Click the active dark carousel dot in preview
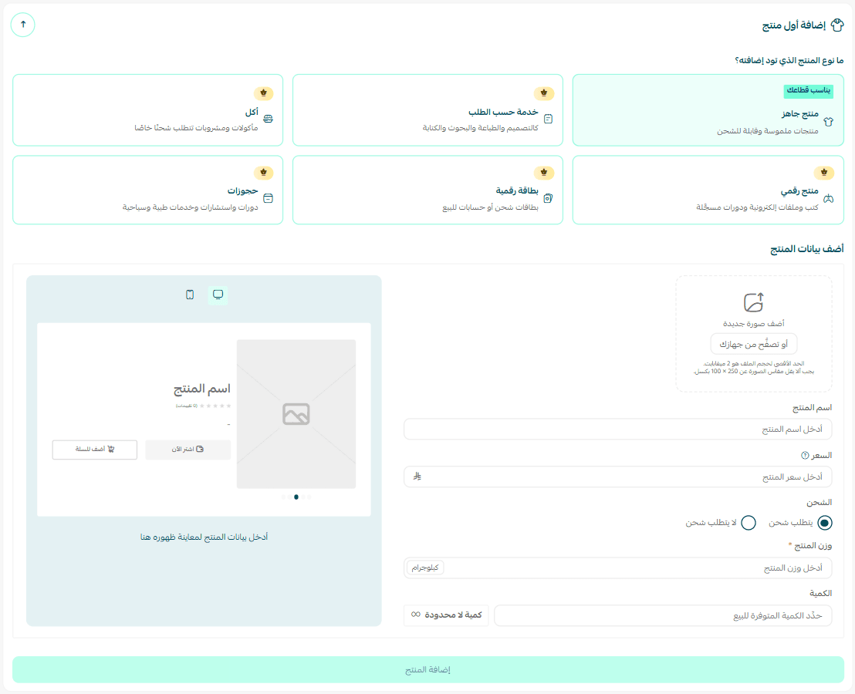Viewport: 855px width, 694px height. [296, 497]
